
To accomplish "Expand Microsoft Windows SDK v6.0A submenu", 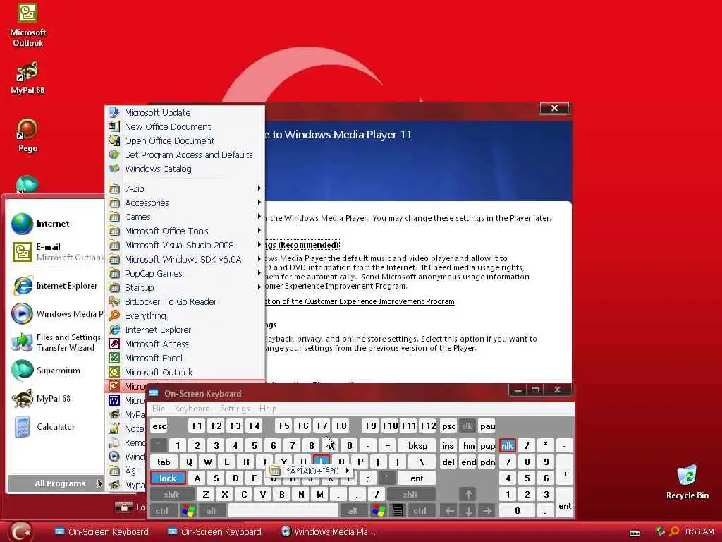I will tap(185, 260).
